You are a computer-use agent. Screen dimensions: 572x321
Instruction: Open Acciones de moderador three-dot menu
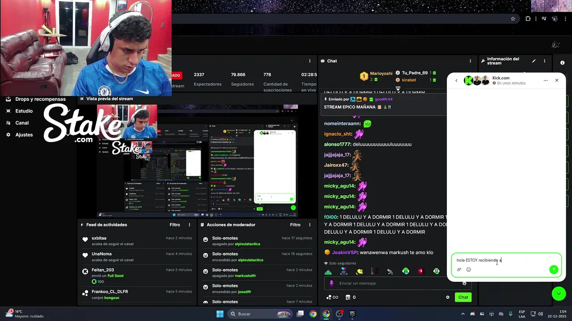tap(310, 225)
